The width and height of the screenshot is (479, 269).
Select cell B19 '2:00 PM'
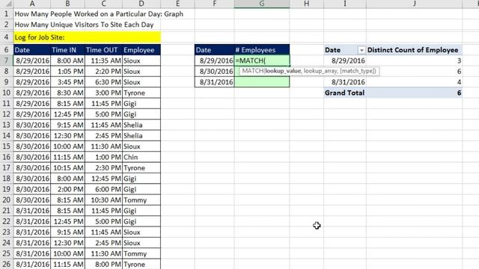tap(67, 189)
